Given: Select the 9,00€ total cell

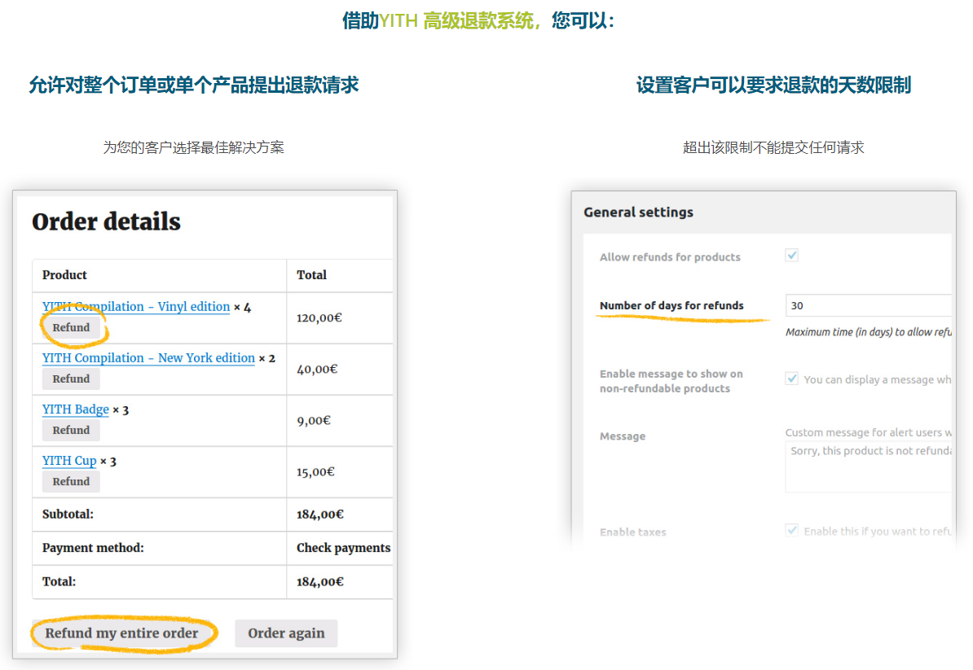Looking at the screenshot, I should click(x=314, y=421).
